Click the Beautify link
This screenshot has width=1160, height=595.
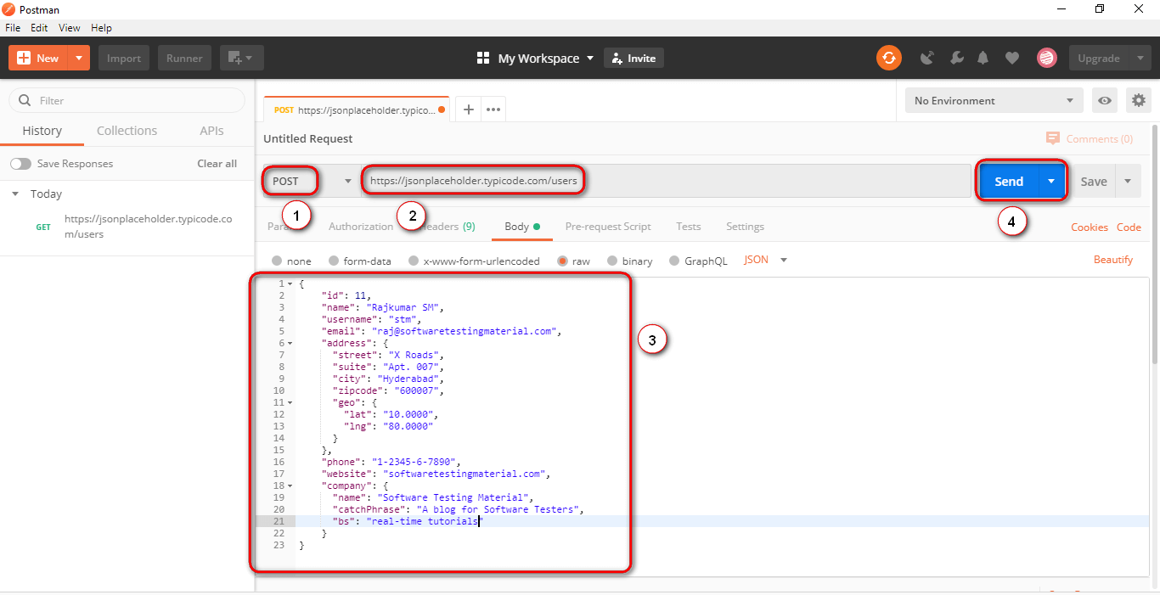[1112, 260]
